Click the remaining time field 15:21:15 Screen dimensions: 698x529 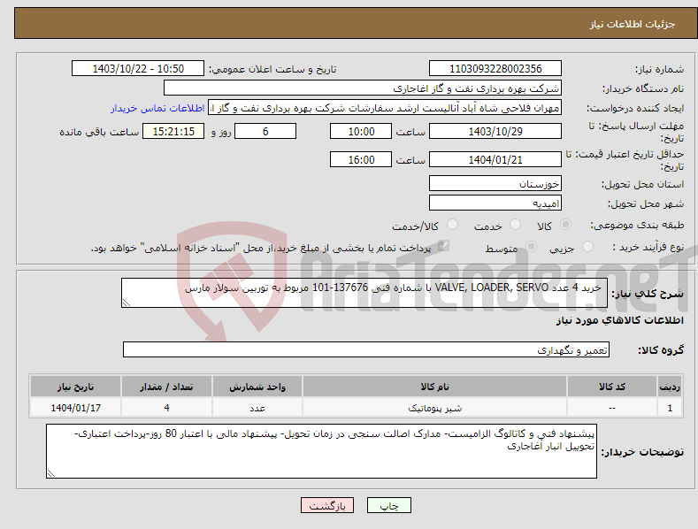click(173, 131)
